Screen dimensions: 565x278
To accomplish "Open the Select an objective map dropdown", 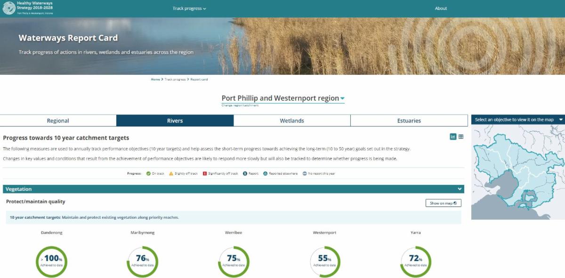I will point(518,119).
